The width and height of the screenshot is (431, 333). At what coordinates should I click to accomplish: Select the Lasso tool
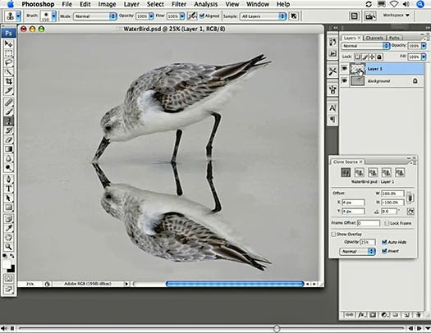pos(8,62)
